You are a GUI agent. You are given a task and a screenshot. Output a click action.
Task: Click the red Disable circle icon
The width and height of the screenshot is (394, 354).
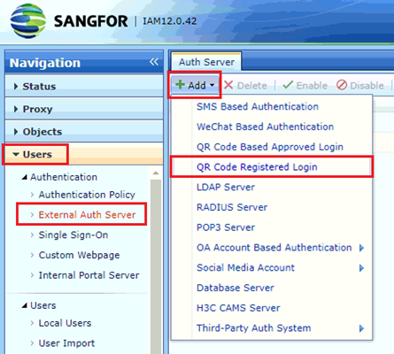point(342,85)
